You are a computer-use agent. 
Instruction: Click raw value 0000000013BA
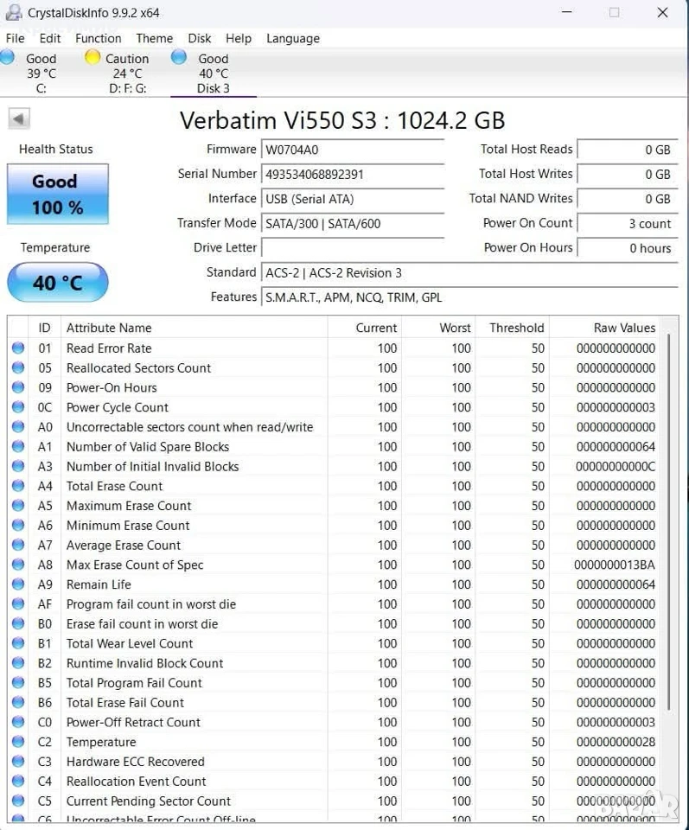pyautogui.click(x=615, y=565)
